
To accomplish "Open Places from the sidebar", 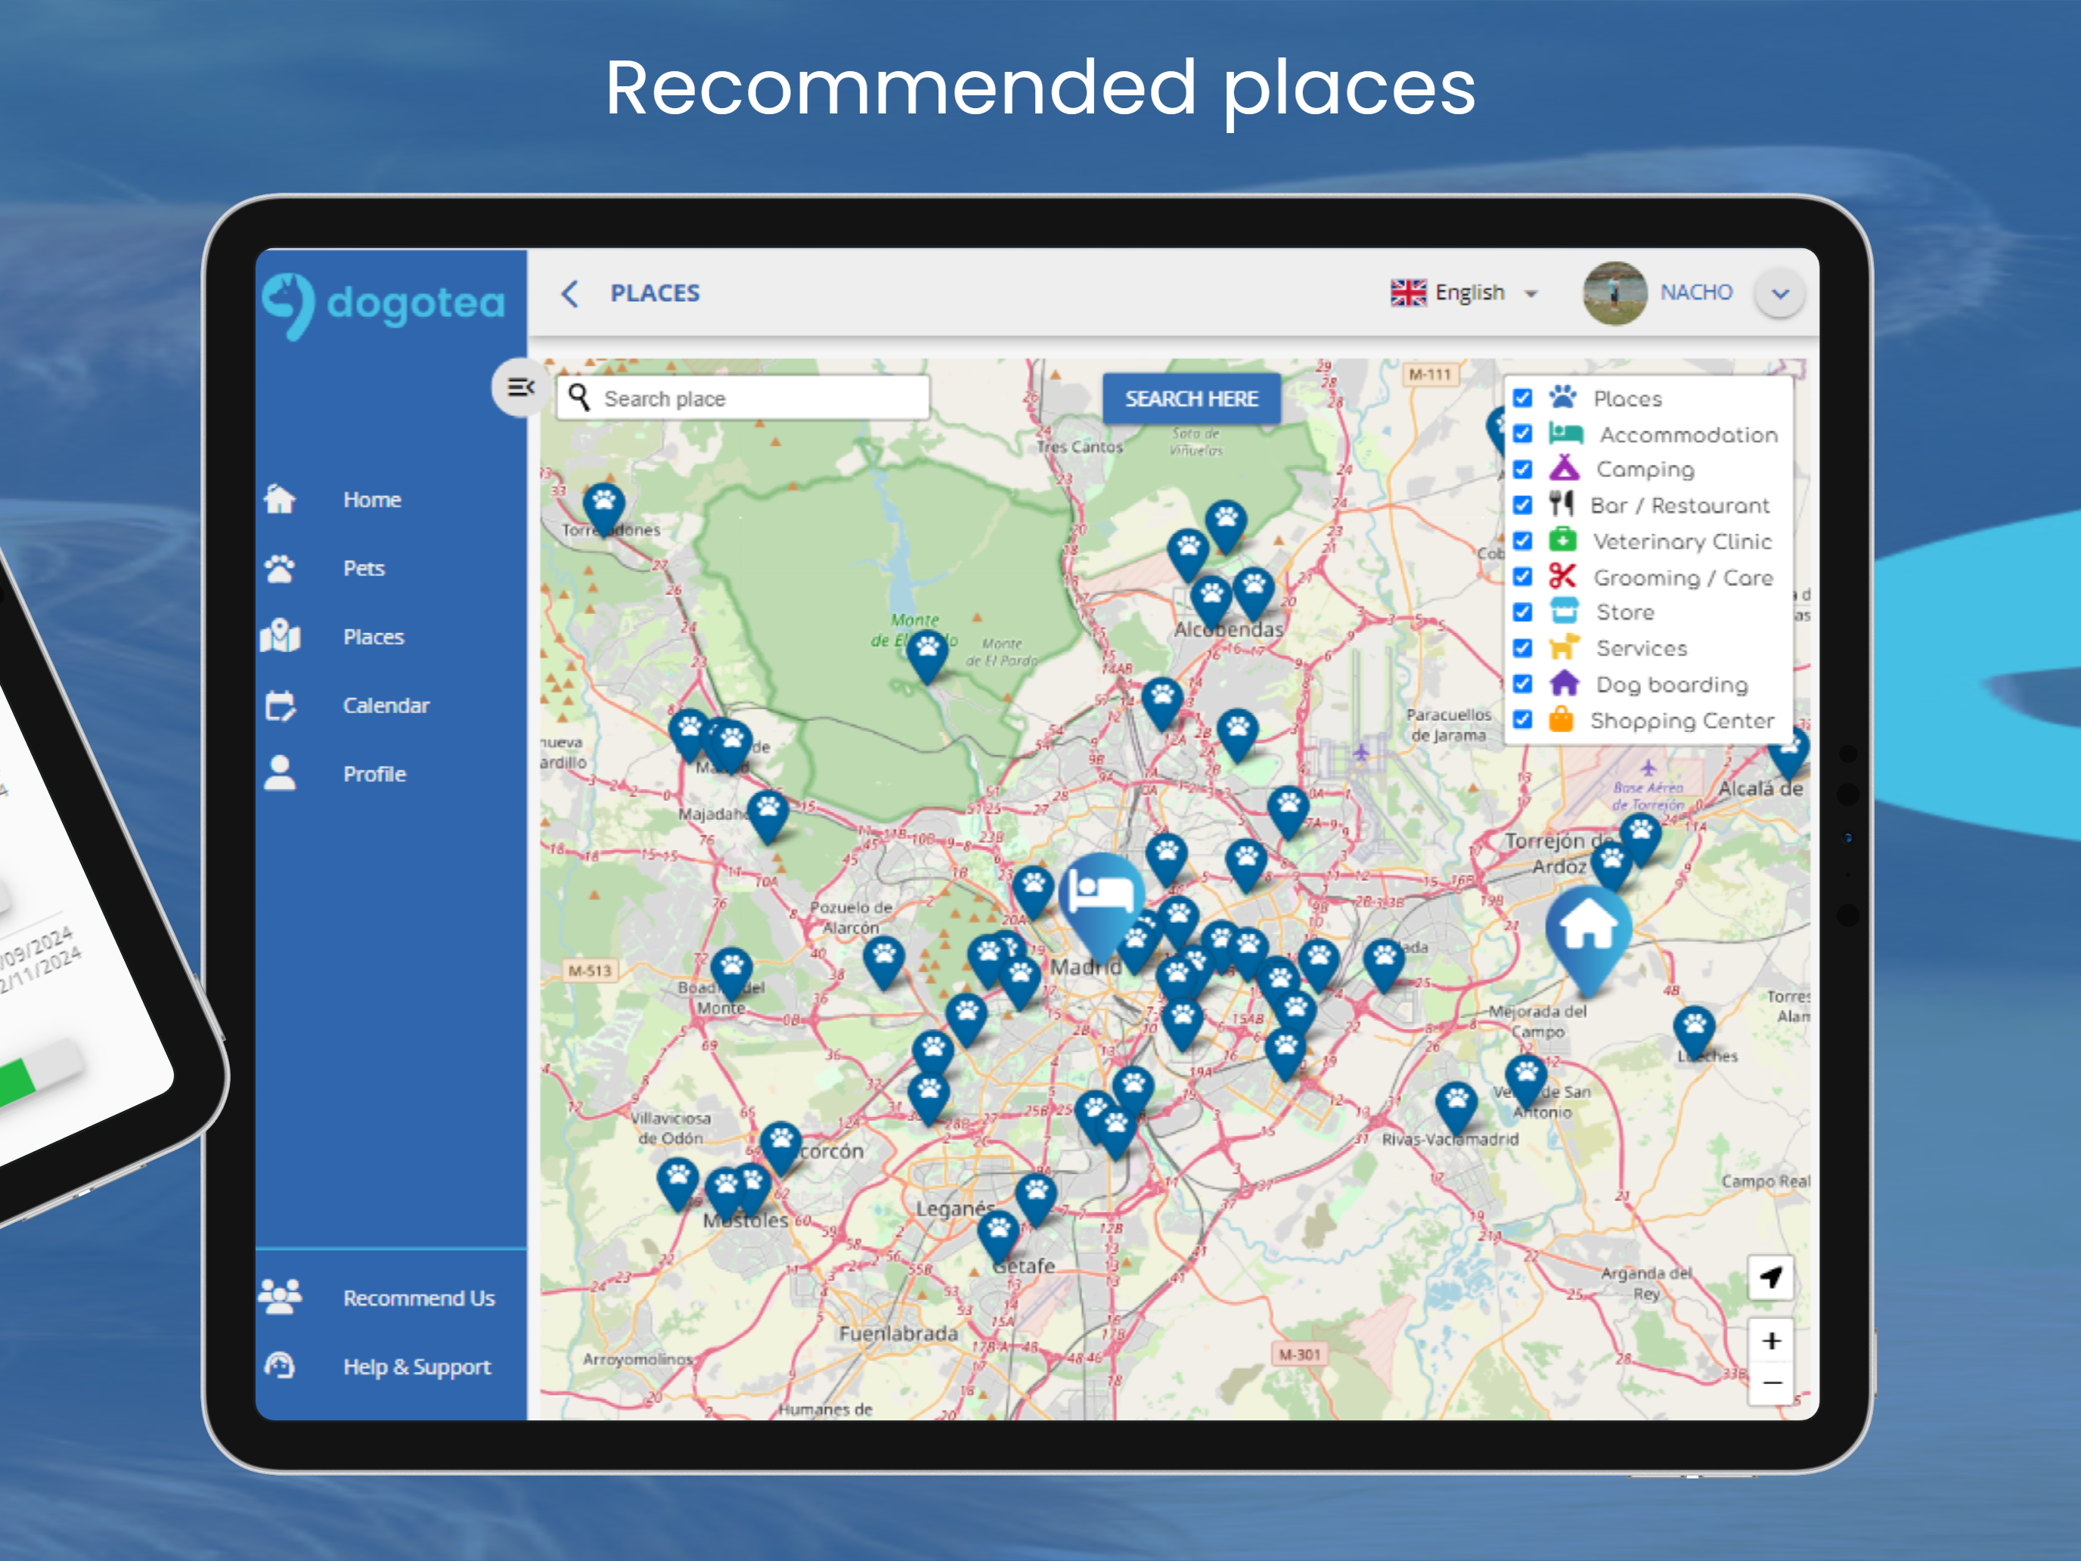I will (374, 637).
